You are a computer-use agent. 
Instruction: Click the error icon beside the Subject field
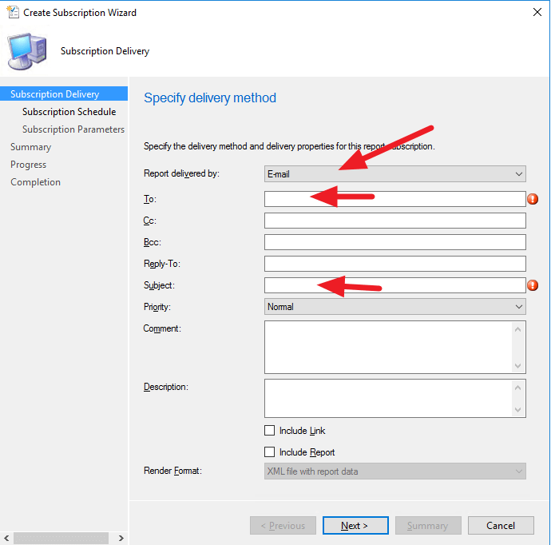(x=533, y=285)
